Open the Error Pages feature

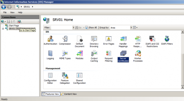[109, 40]
